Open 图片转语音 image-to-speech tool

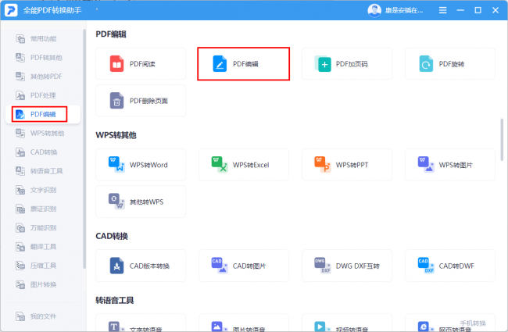point(244,323)
